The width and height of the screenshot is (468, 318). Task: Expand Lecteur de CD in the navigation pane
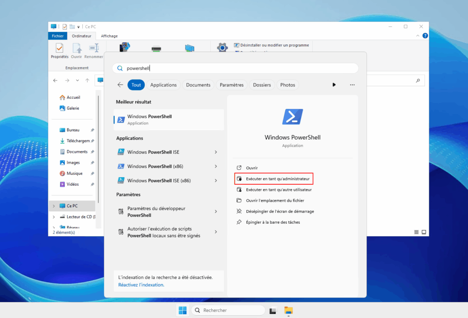pyautogui.click(x=55, y=216)
